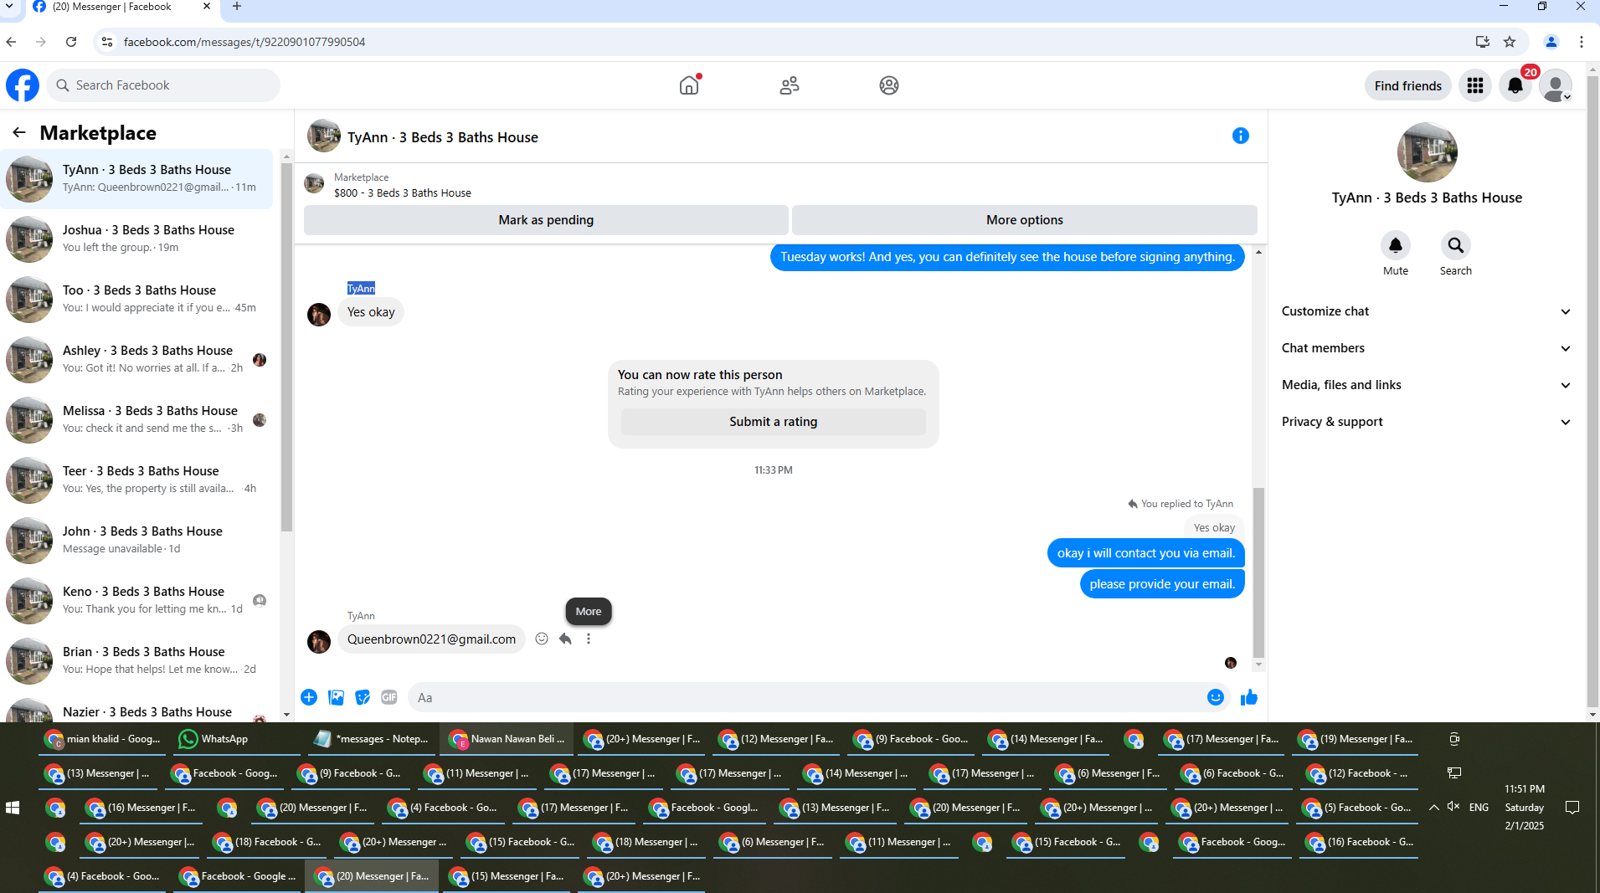Open emoji picker in message box

(x=1216, y=697)
